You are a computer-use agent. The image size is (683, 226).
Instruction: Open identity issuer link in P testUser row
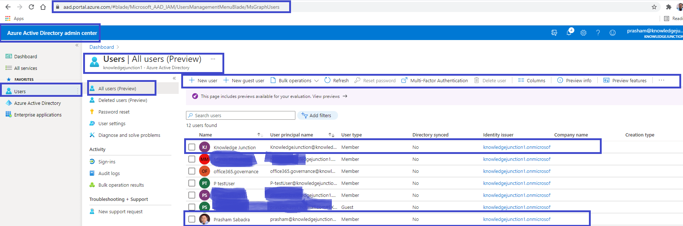tap(517, 183)
